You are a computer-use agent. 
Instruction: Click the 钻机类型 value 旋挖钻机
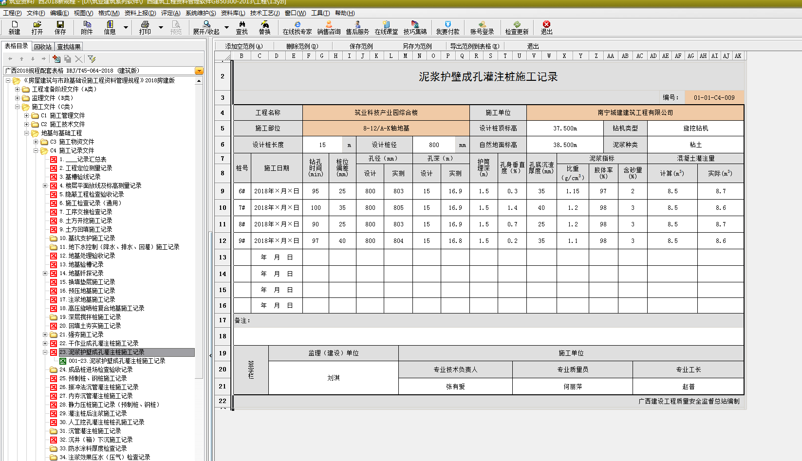695,129
